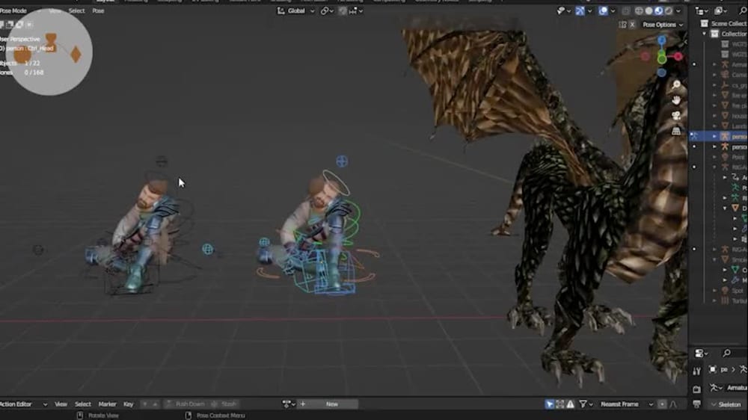The height and width of the screenshot is (420, 748).
Task: Click the zoom magnifier icon in viewport
Action: (676, 84)
